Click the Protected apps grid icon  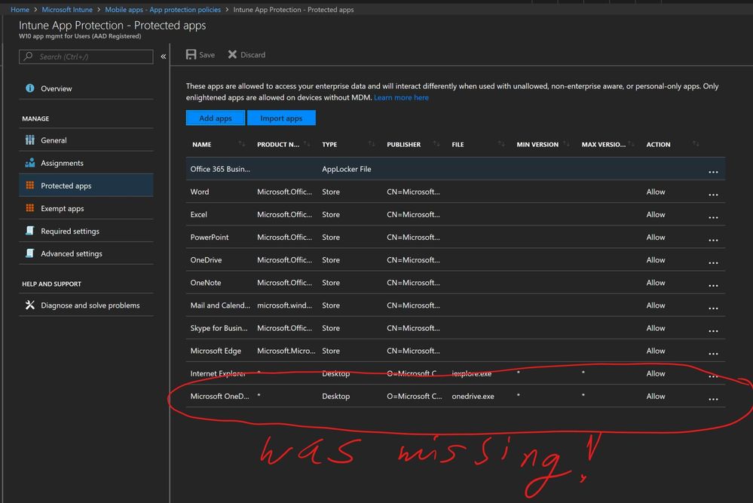click(30, 185)
